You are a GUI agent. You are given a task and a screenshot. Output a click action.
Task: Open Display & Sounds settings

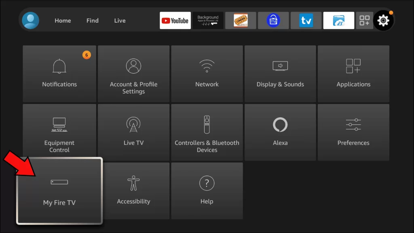[x=280, y=74]
